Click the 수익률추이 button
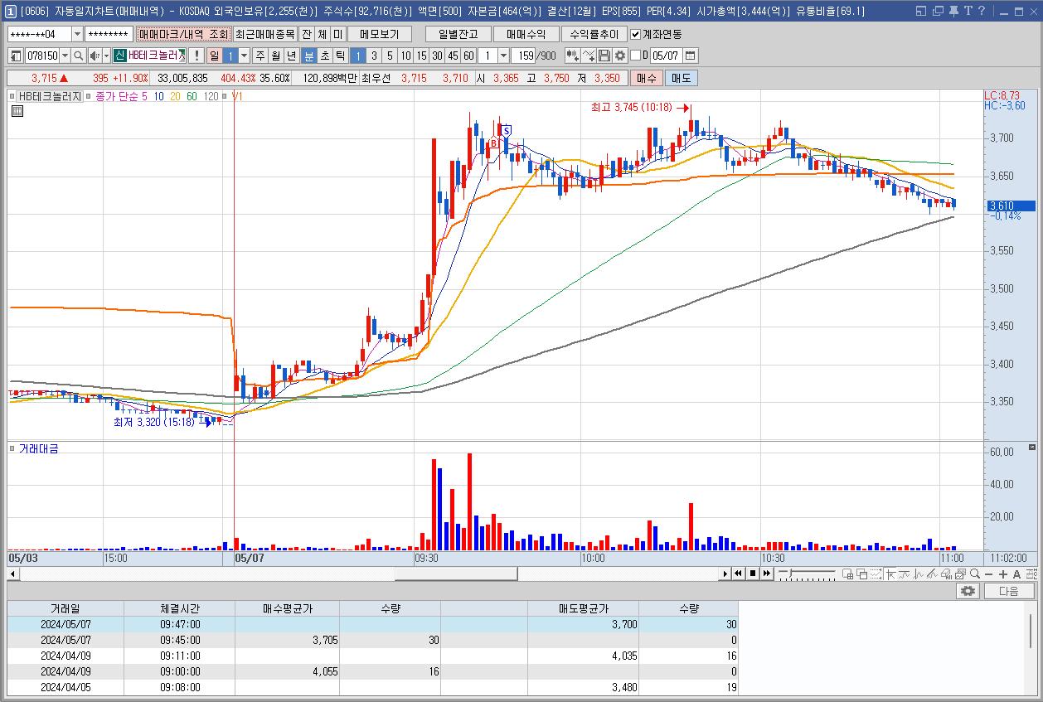1043x702 pixels. click(594, 34)
